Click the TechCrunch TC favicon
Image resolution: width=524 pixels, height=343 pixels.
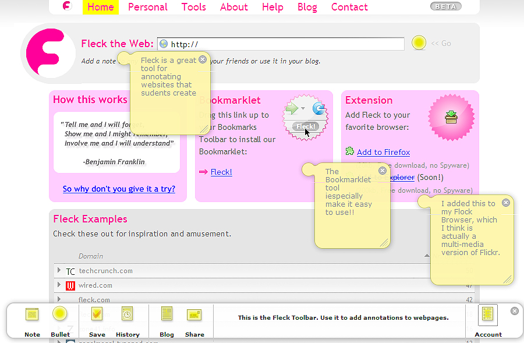70,271
